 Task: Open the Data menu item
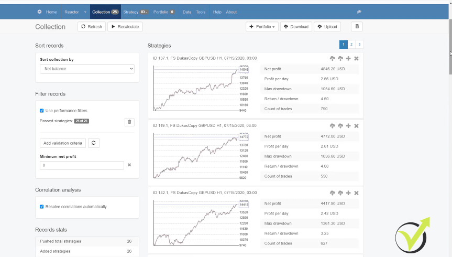pyautogui.click(x=187, y=12)
